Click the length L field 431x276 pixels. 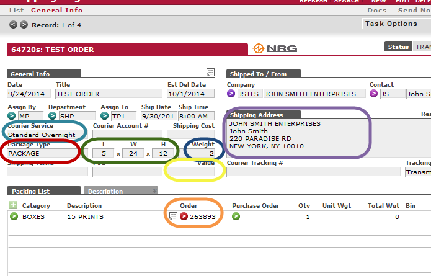tap(104, 153)
